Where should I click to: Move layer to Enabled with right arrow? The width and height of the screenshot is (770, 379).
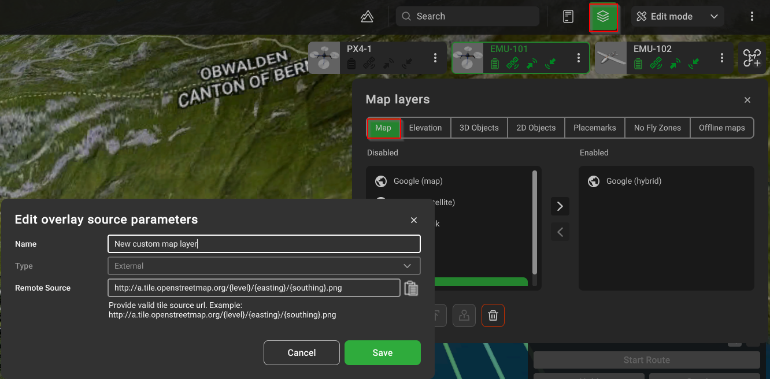click(560, 206)
